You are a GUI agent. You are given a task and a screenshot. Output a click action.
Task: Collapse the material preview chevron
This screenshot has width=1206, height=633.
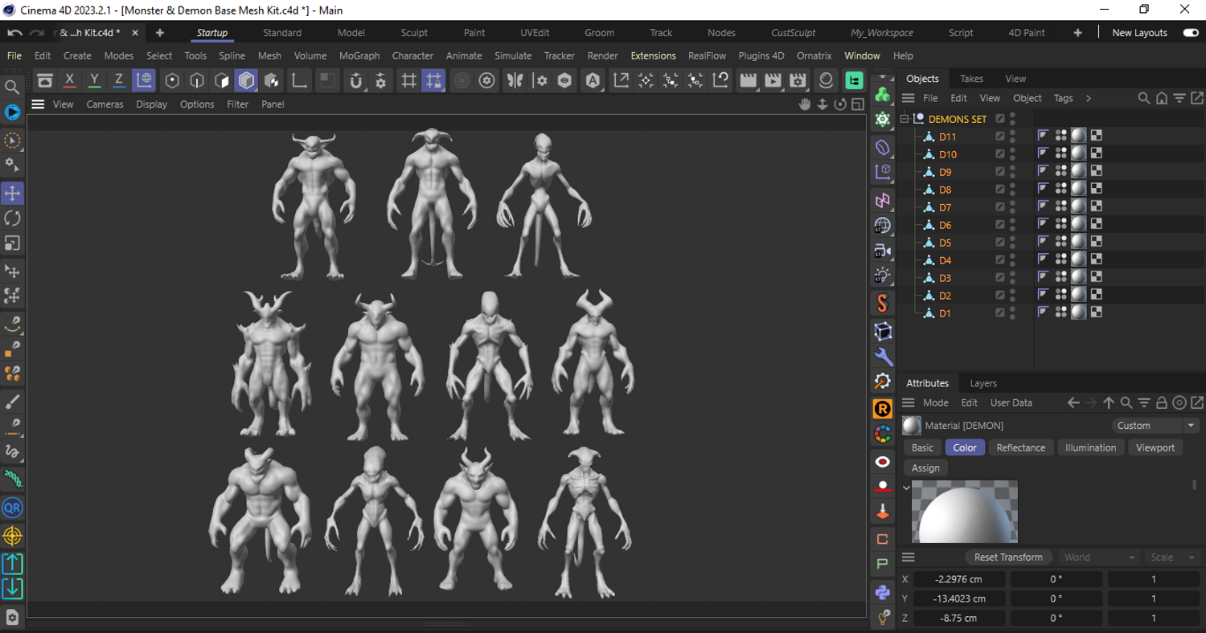906,487
